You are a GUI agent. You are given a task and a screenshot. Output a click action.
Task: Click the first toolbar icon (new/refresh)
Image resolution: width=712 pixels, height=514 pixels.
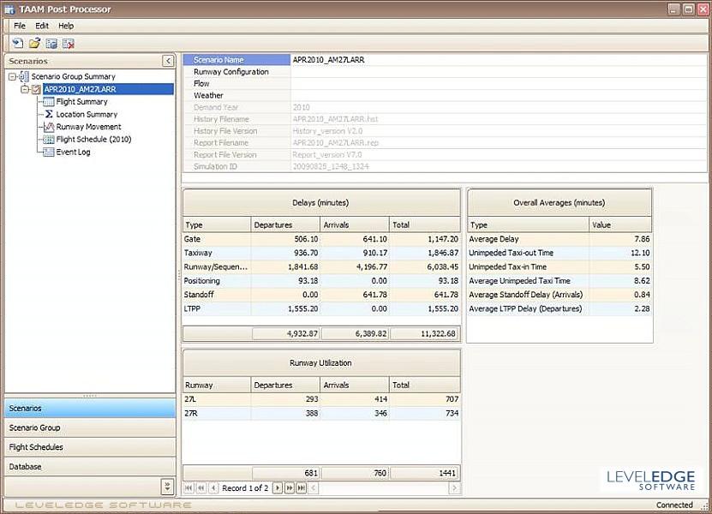coord(18,43)
